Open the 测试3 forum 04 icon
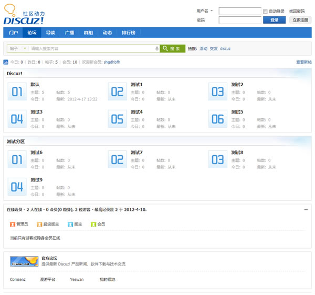This screenshot has height=295, width=315. click(17, 119)
